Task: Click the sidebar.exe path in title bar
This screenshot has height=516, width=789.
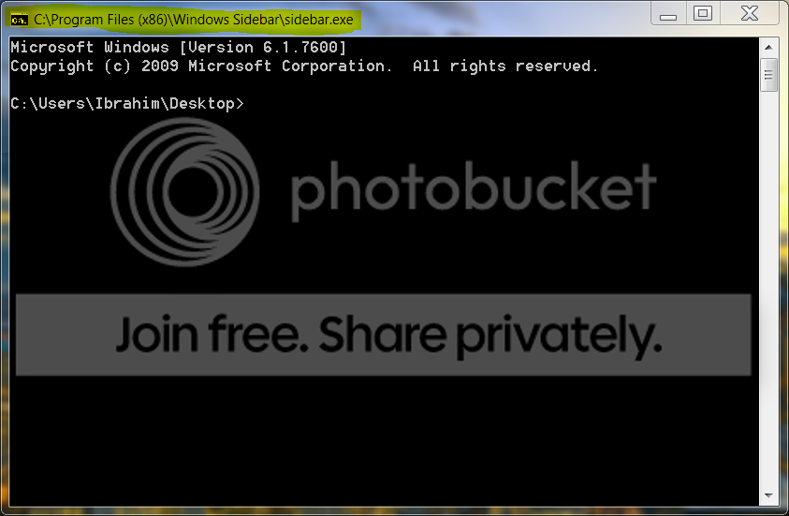Action: pos(194,20)
